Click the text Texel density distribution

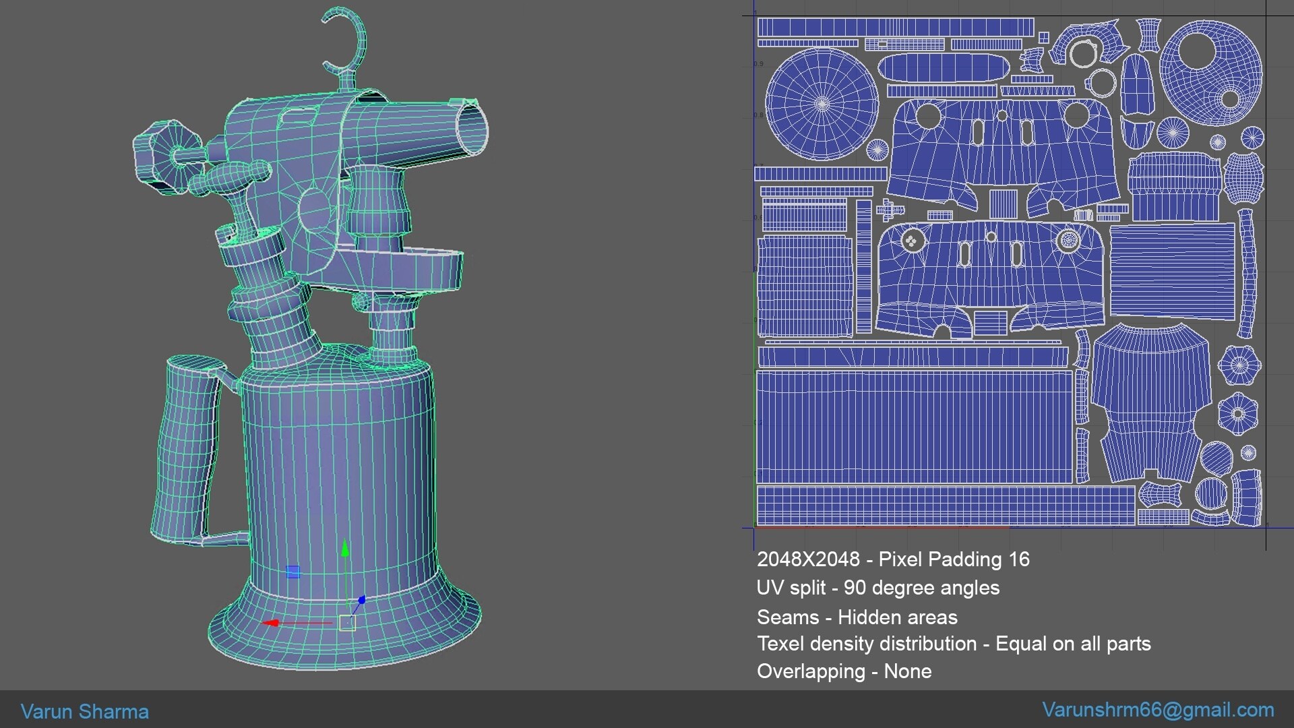[867, 644]
